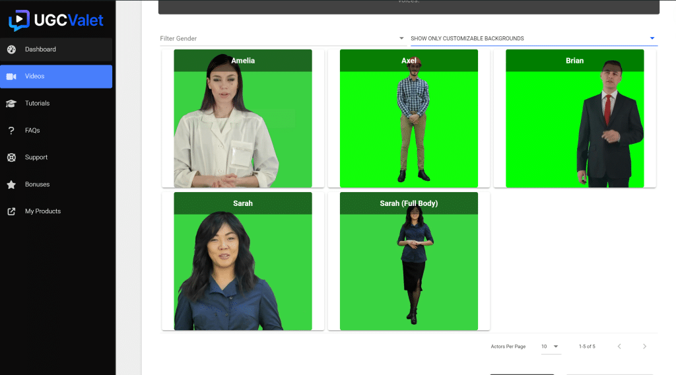Open the Support section

56,157
